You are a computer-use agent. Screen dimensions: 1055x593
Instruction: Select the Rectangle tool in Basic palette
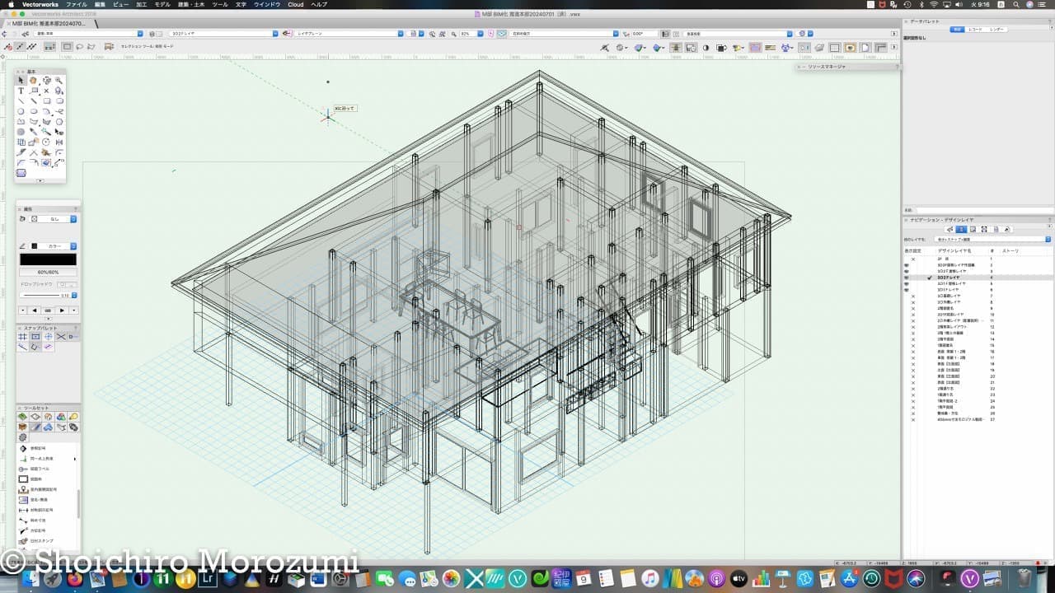point(47,101)
